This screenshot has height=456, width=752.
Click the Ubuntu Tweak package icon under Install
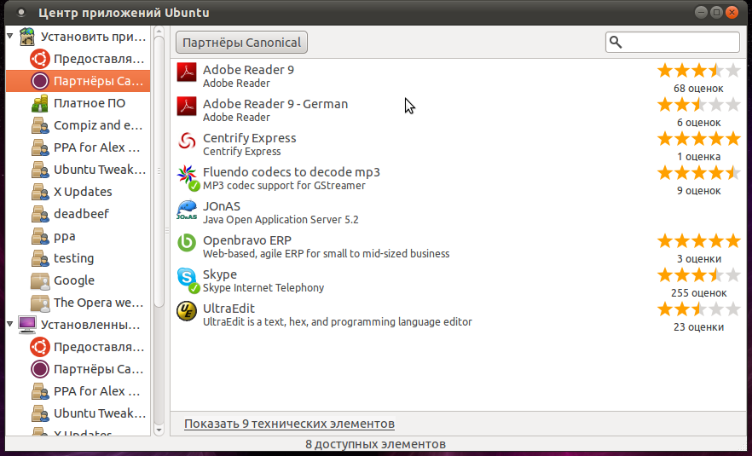coord(40,170)
